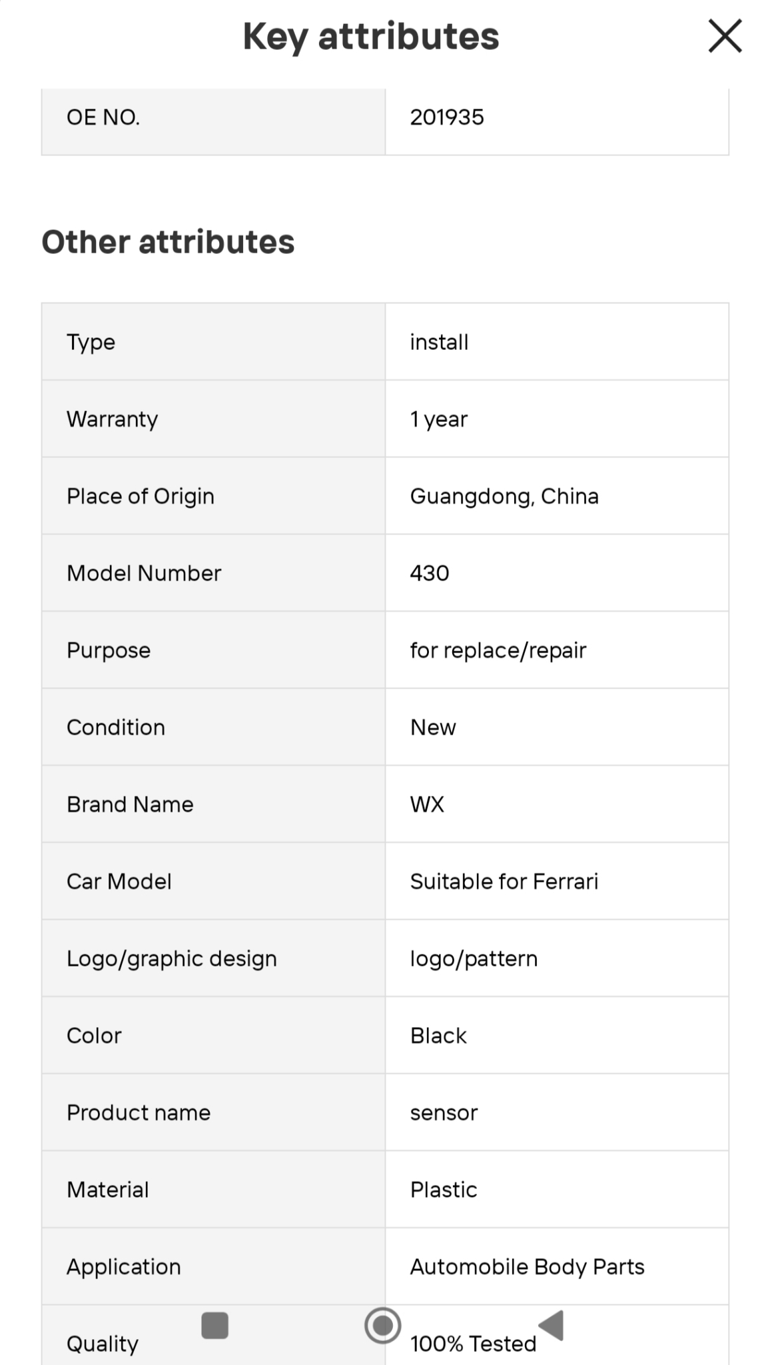Tap the Suitable for Ferrari value
770x1365 pixels.
(504, 882)
